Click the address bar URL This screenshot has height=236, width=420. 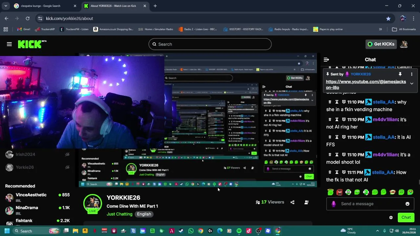[x=69, y=18]
